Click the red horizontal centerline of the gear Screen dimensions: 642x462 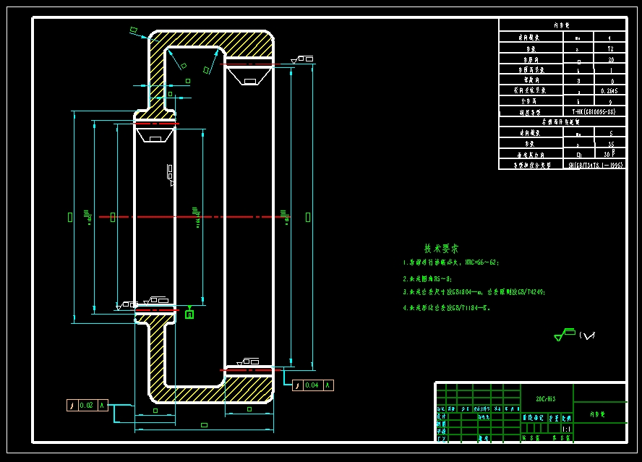pyautogui.click(x=194, y=217)
